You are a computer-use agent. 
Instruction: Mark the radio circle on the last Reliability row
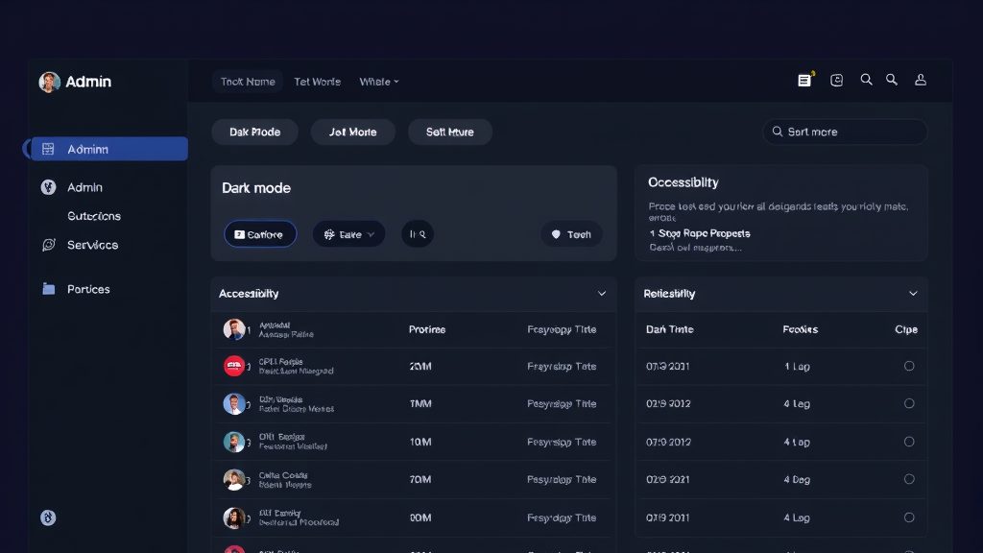909,517
